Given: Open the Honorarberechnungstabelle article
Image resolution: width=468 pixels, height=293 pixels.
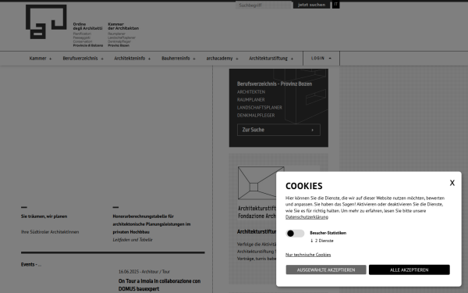Looking at the screenshot, I should tap(151, 224).
